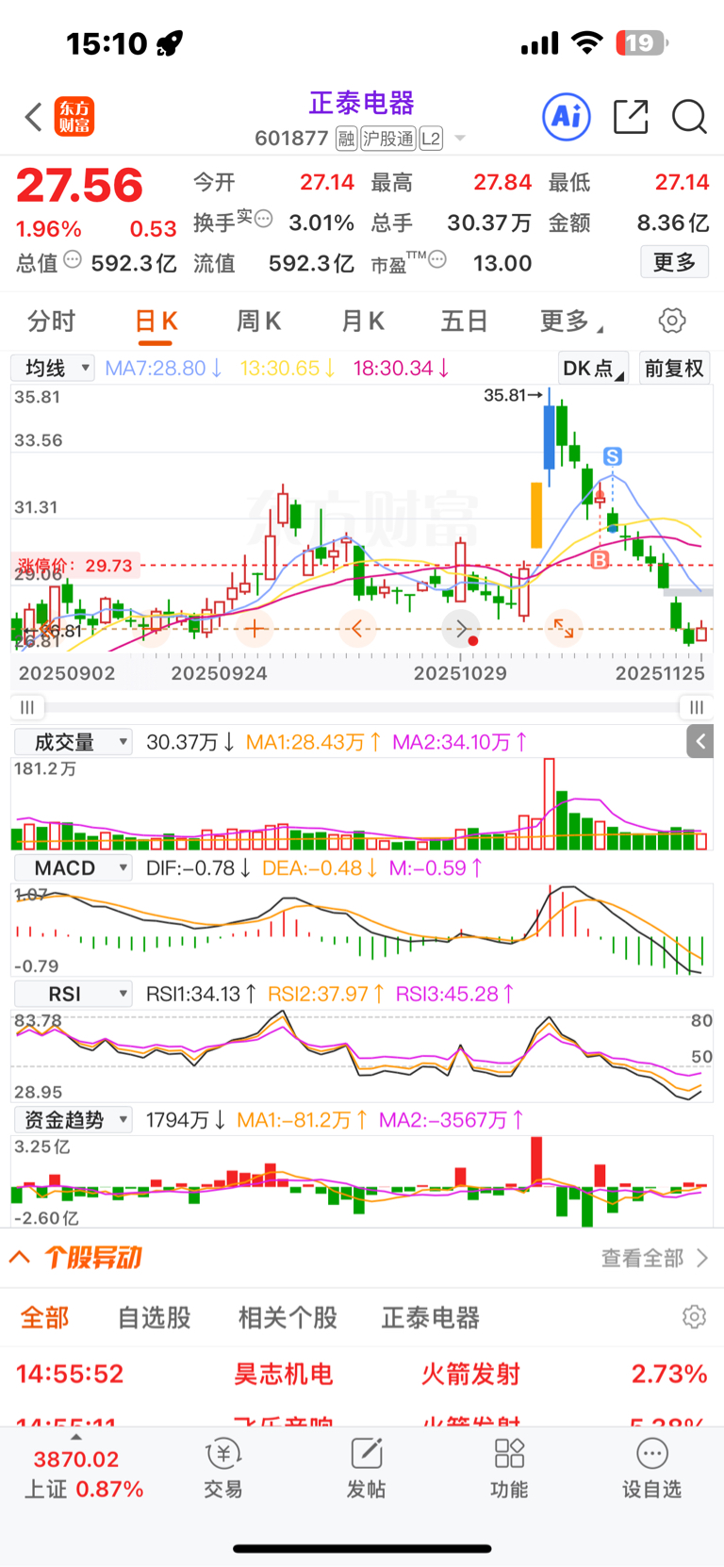
Task: Switch to 月K tab
Action: (362, 322)
